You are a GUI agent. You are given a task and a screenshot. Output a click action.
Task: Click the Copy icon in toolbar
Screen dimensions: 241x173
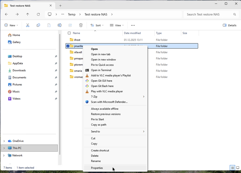[38, 25]
